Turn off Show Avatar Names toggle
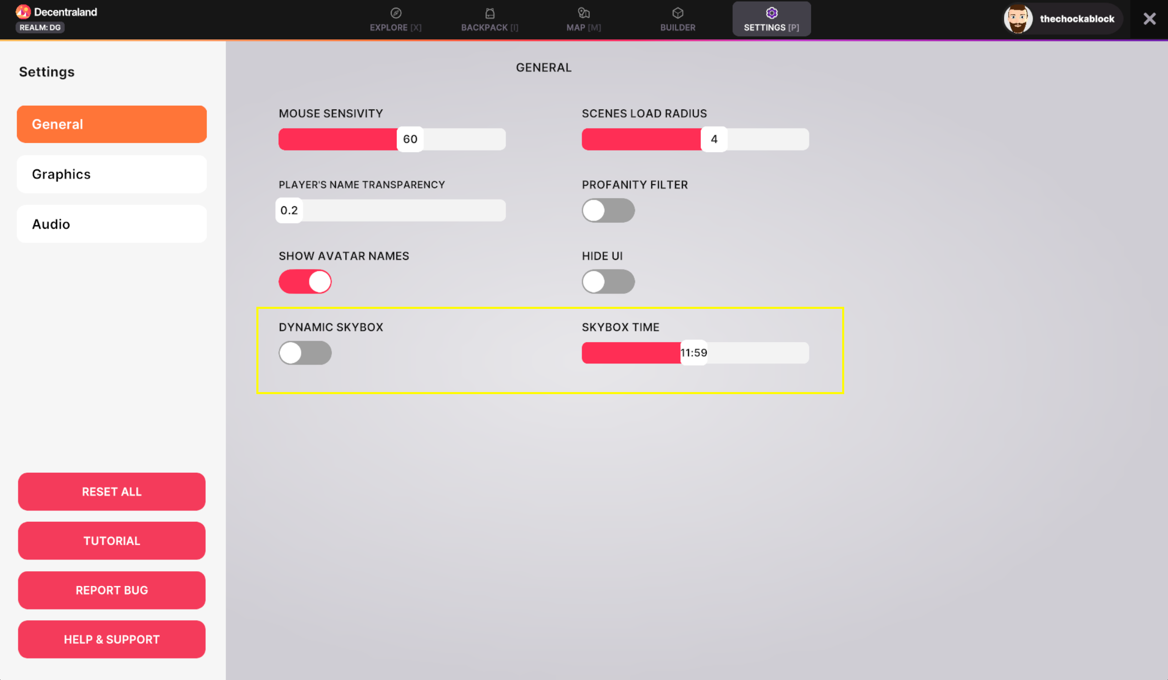This screenshot has height=680, width=1168. tap(305, 282)
